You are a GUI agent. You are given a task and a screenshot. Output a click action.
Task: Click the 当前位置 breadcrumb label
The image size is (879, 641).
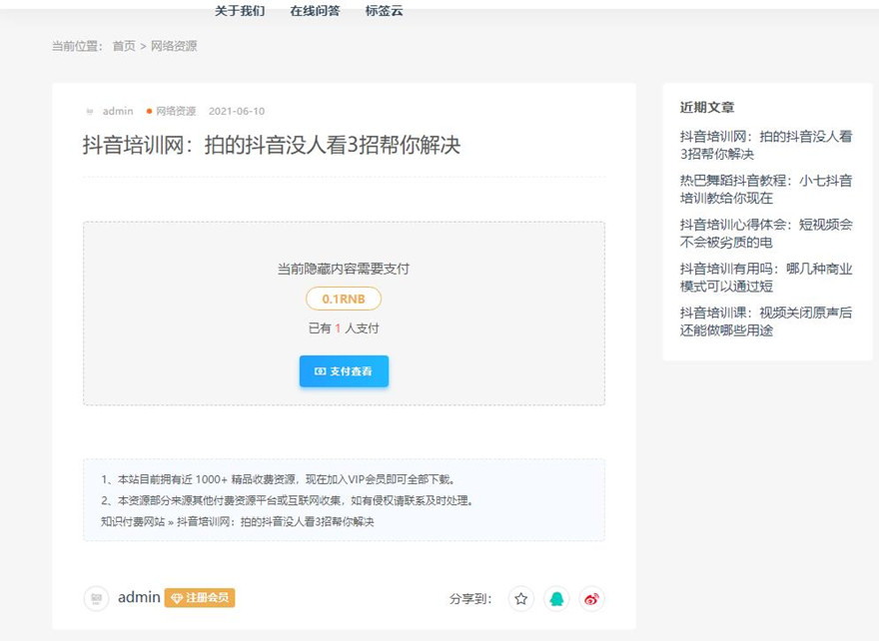(77, 46)
